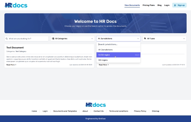Click the footer HR docs logo
Screen dimensions: 191x122
95,105
